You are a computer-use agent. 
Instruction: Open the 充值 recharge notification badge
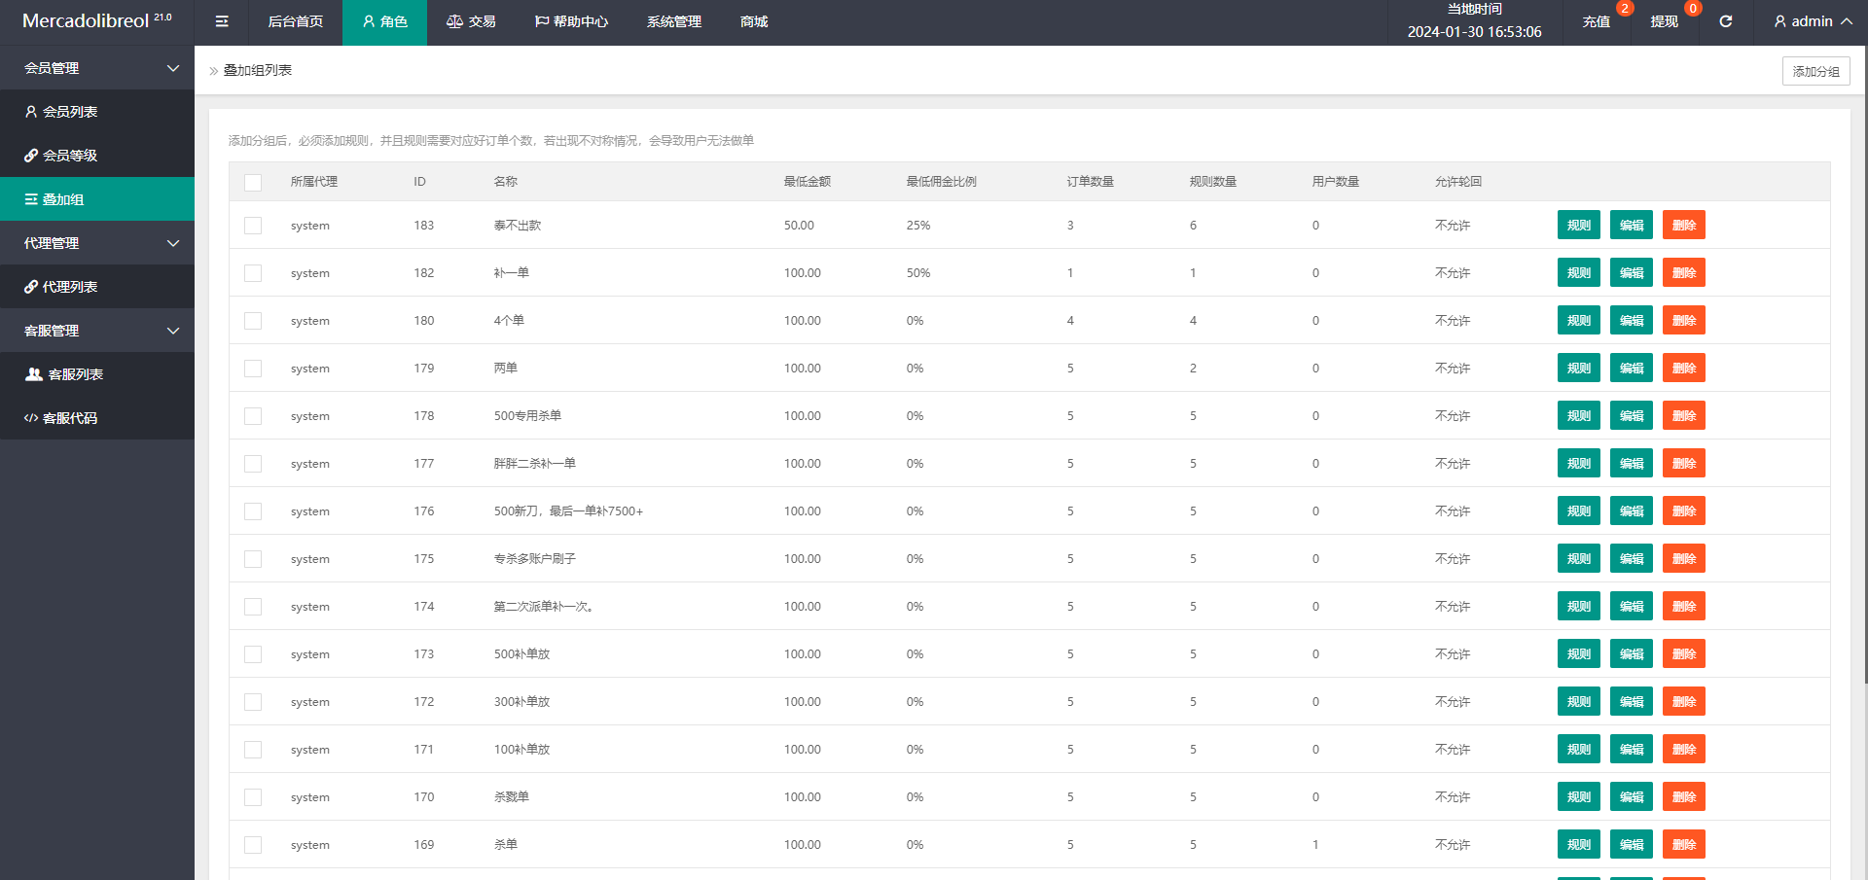pos(1624,9)
